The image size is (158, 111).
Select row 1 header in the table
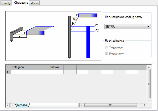[8, 72]
